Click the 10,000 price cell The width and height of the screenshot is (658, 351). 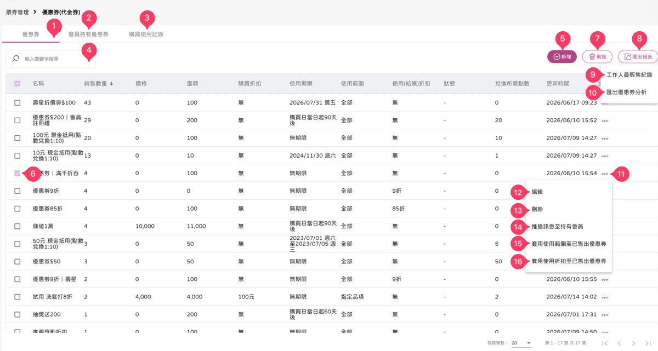pos(145,226)
